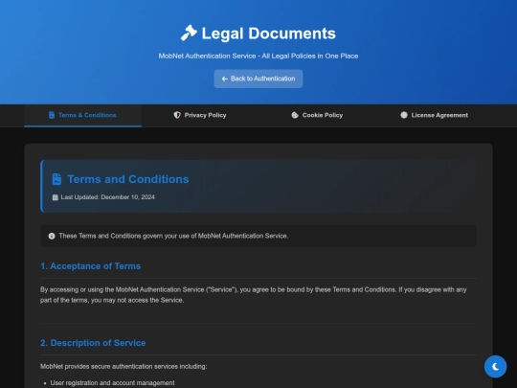This screenshot has height=388, width=517.
Task: Click the 2. Description of Service heading
Action: [93, 343]
